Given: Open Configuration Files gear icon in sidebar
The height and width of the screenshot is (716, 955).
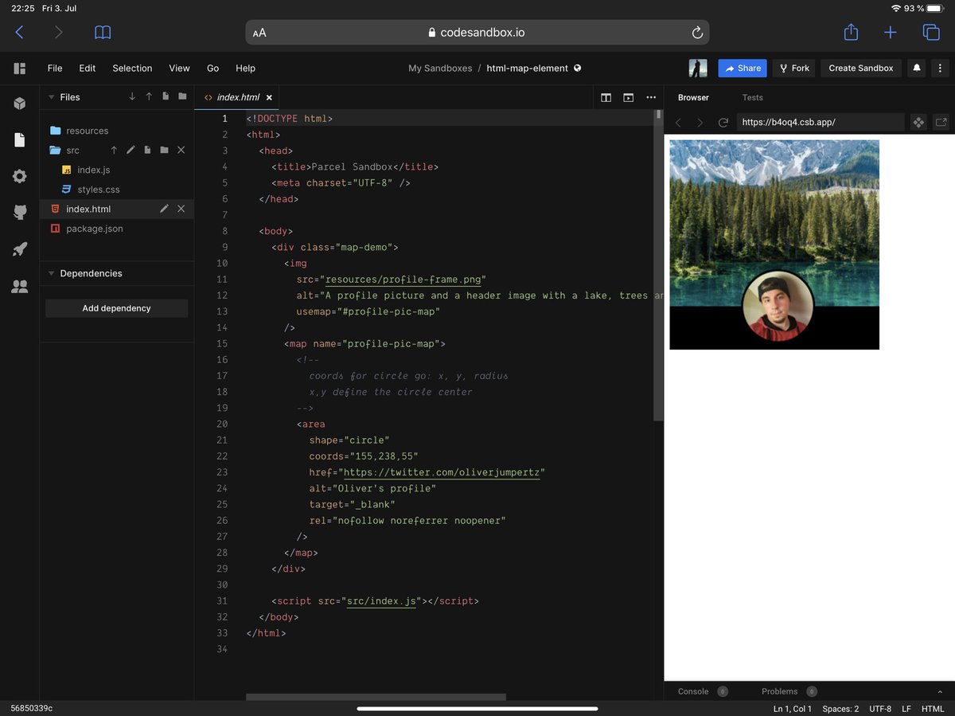Looking at the screenshot, I should 20,176.
